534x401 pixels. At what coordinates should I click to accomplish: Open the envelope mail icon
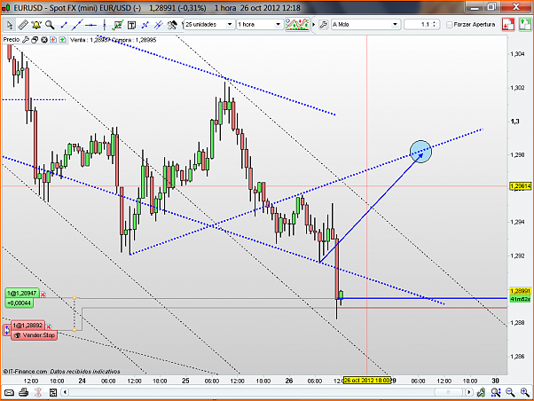(x=9, y=393)
